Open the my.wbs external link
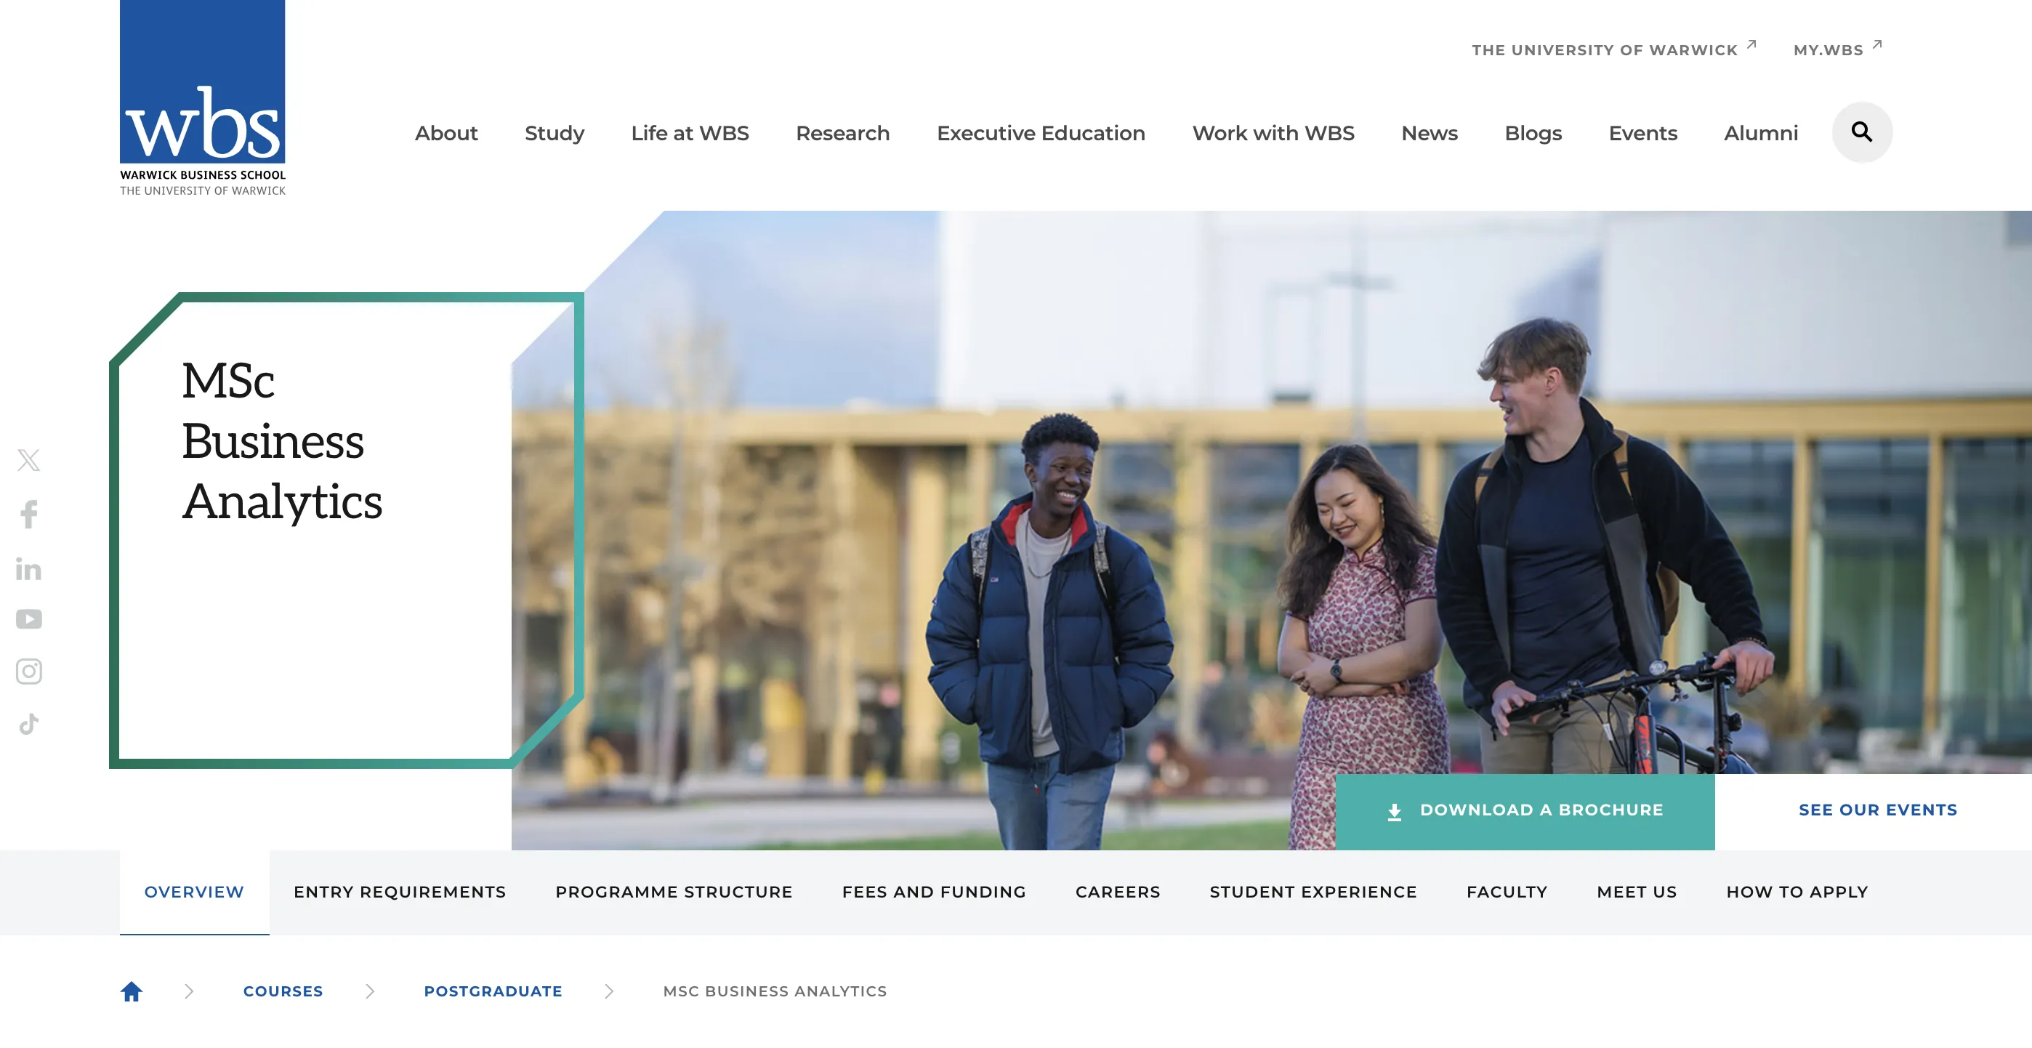The height and width of the screenshot is (1048, 2032). pos(1836,49)
